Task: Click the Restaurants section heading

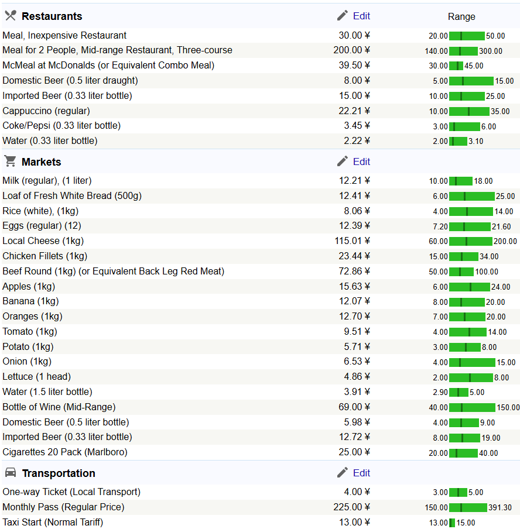Action: coord(52,16)
